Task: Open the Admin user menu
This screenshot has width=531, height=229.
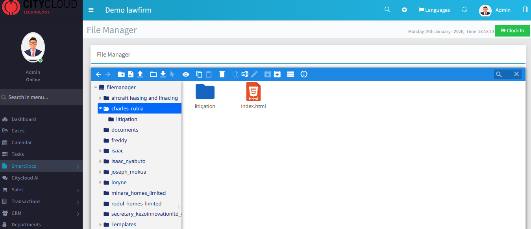Action: [x=495, y=10]
